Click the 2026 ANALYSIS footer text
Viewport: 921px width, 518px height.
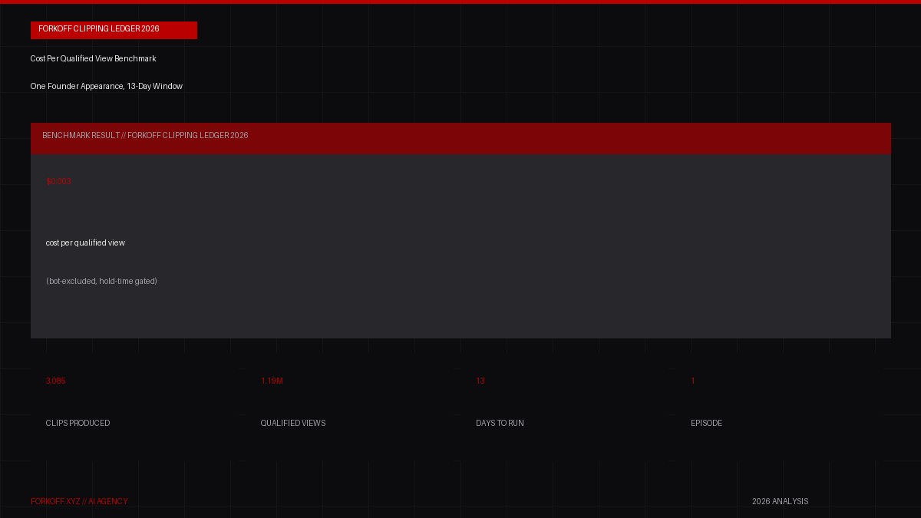pyautogui.click(x=780, y=501)
